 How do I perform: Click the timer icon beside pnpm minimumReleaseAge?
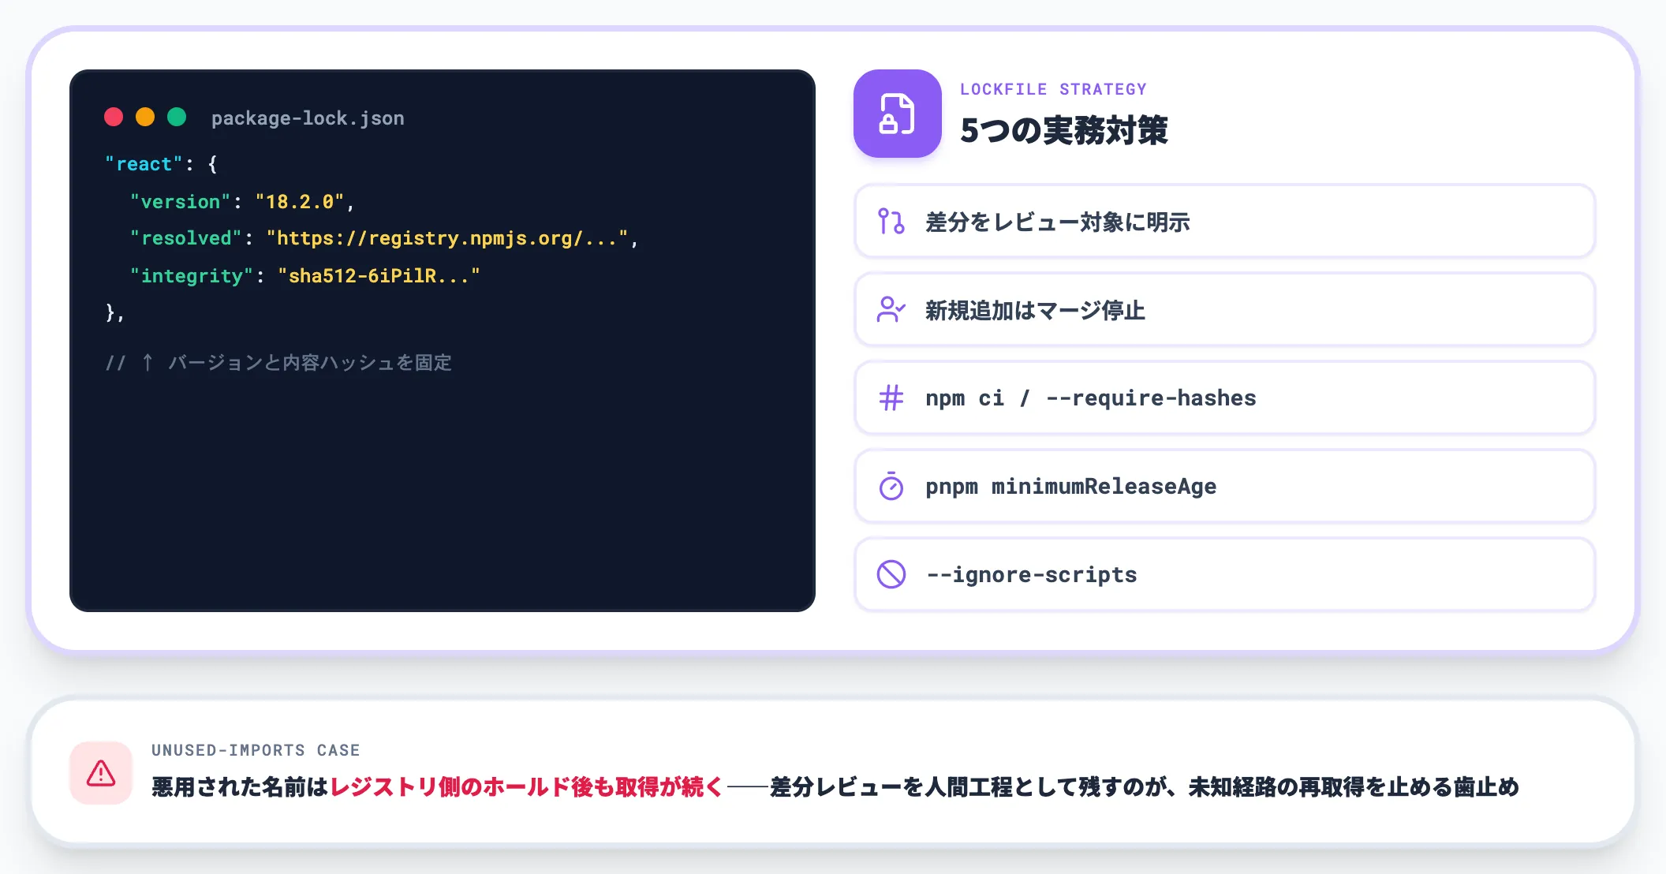(891, 487)
